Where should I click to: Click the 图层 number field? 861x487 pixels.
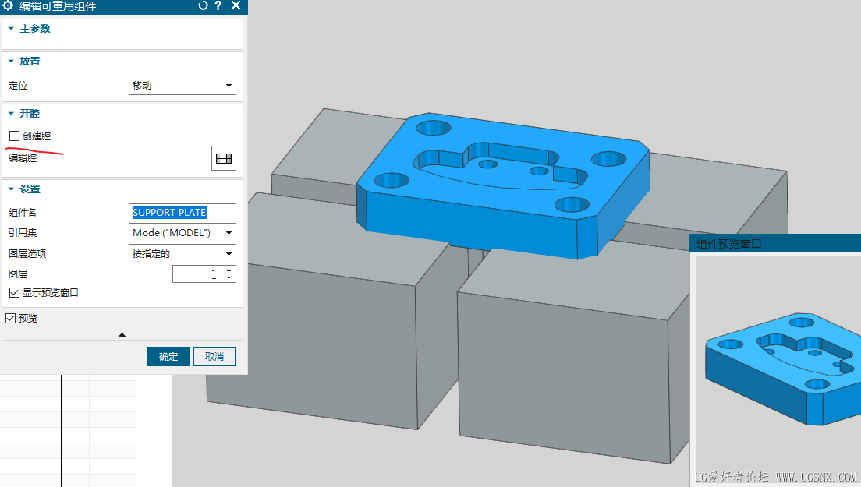point(197,273)
